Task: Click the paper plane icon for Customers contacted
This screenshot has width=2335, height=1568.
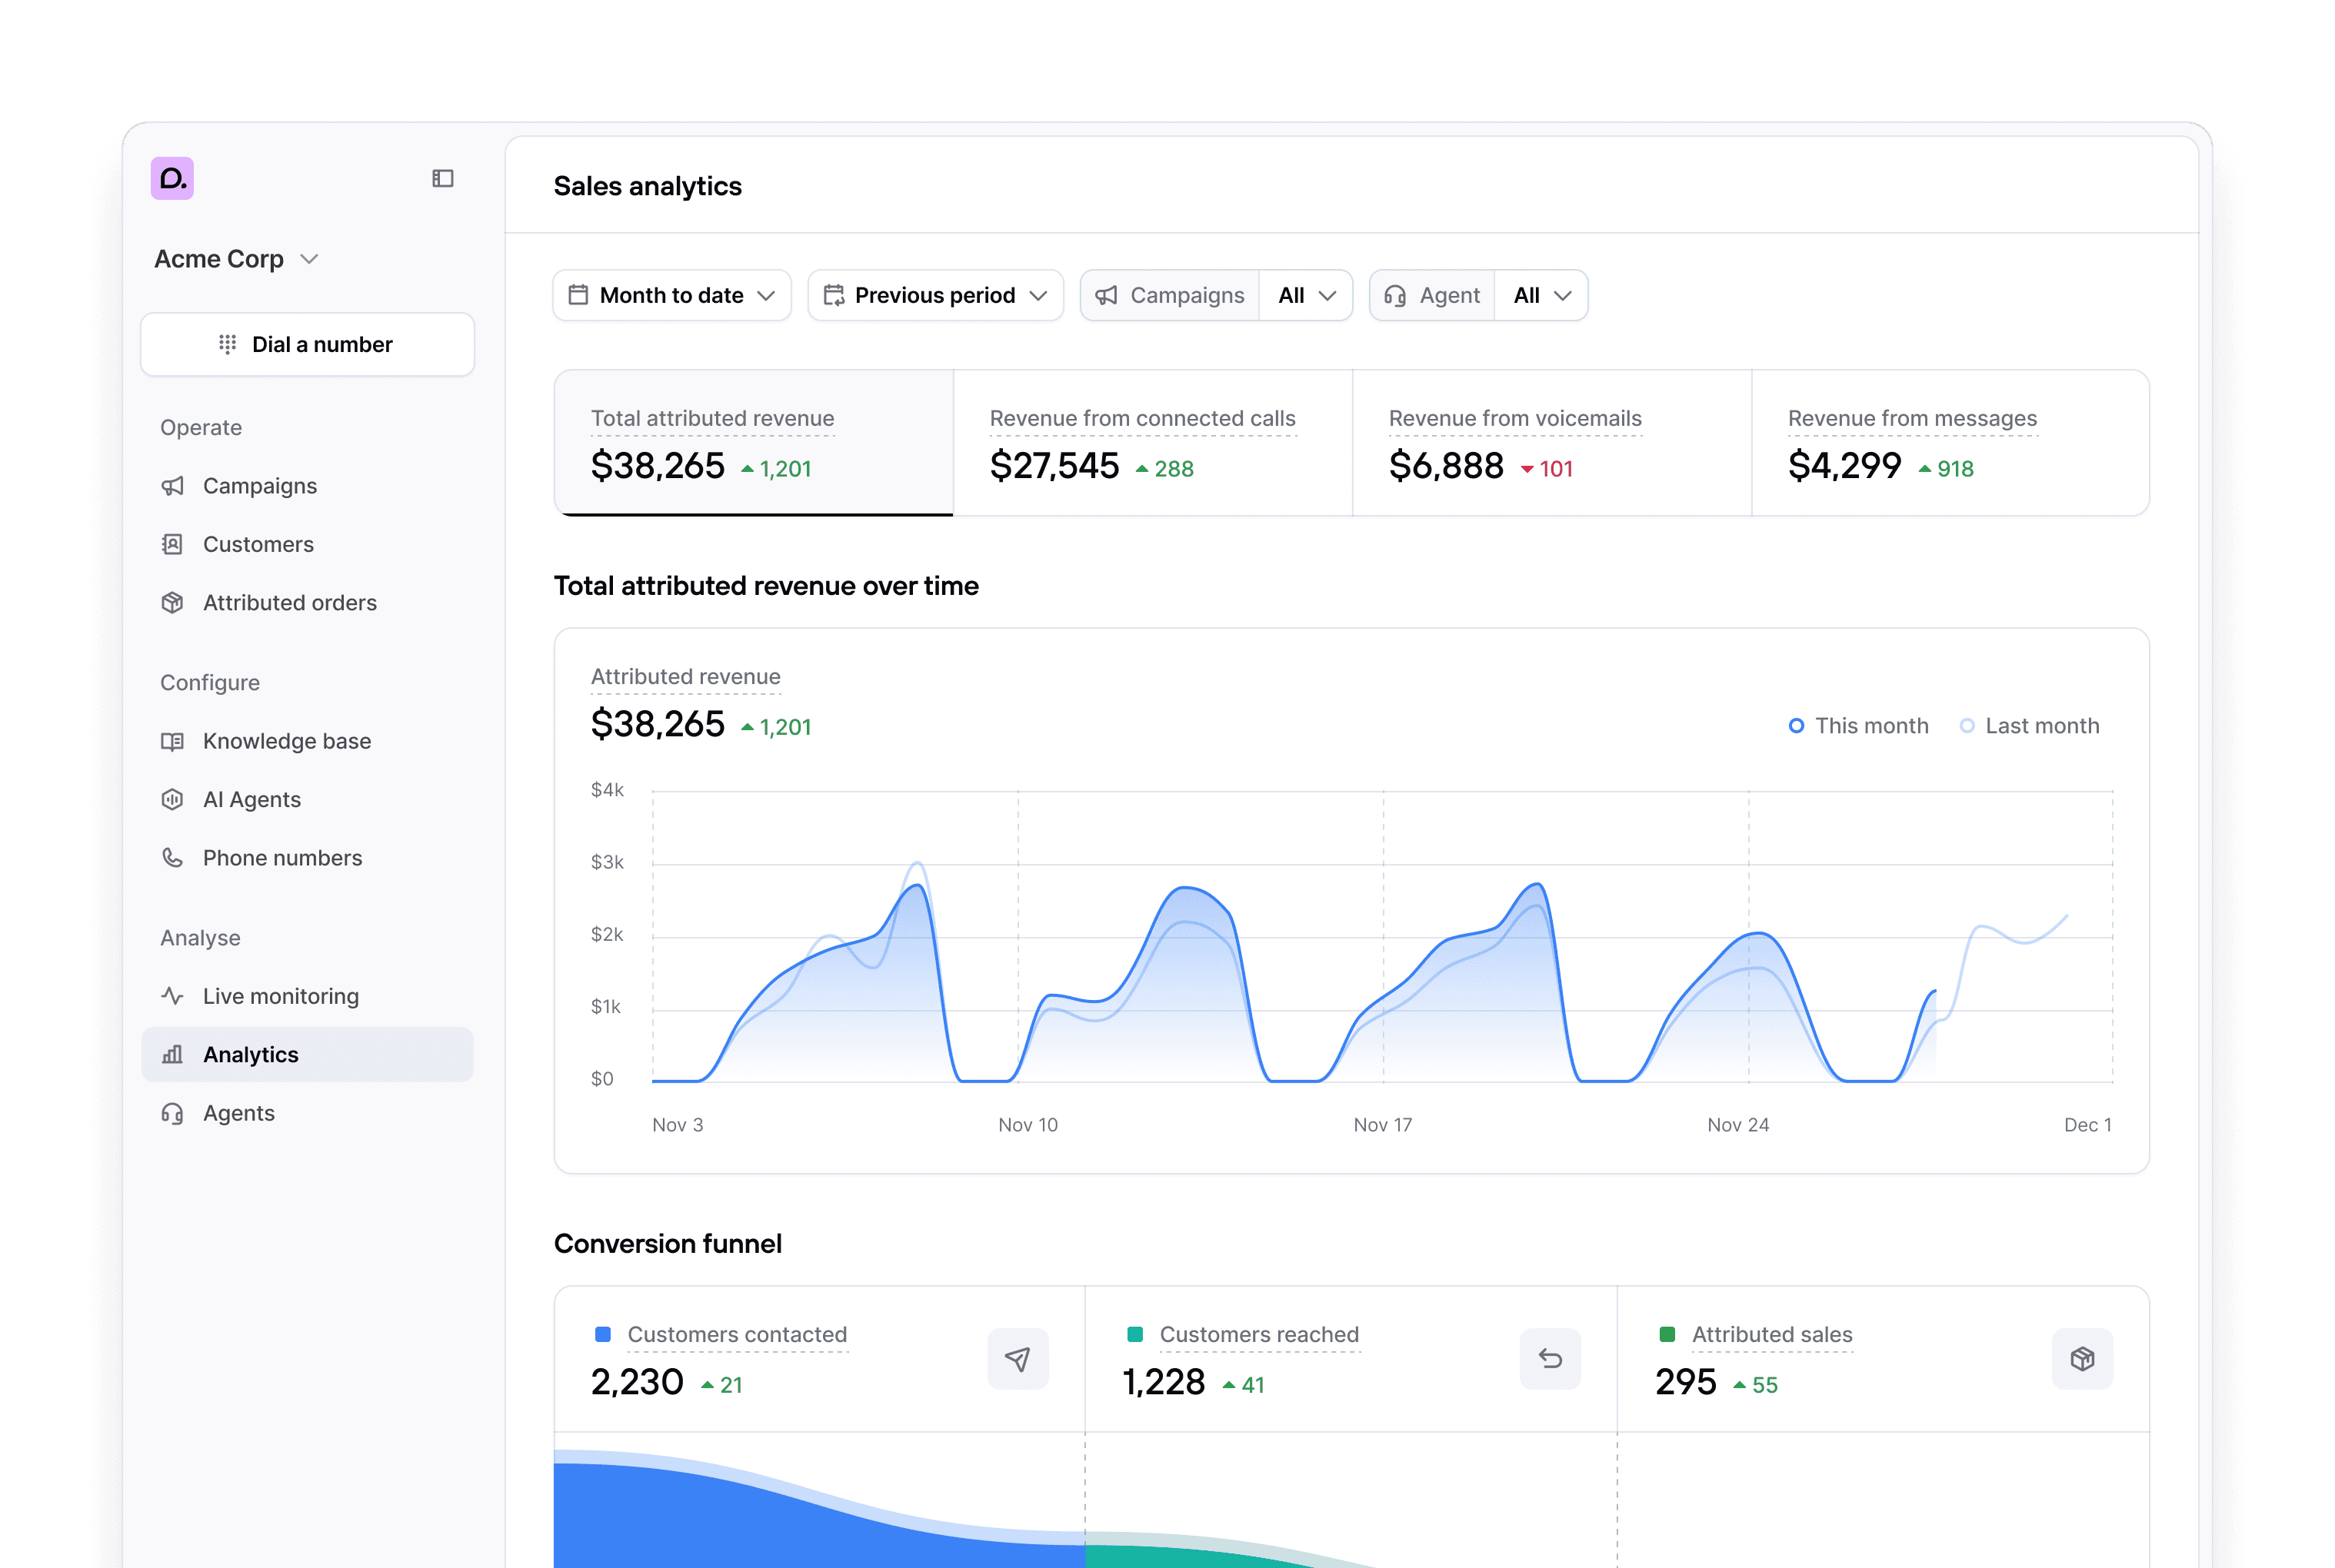Action: point(1018,1358)
